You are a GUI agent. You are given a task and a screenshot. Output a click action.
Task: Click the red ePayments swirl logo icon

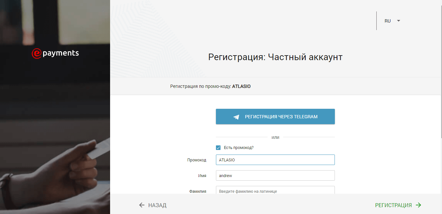[36, 54]
